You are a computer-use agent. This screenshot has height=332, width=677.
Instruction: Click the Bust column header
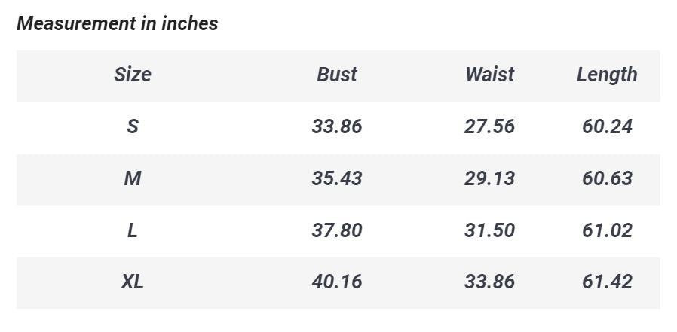[337, 75]
